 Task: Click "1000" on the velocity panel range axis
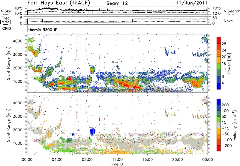[x=18, y=143]
